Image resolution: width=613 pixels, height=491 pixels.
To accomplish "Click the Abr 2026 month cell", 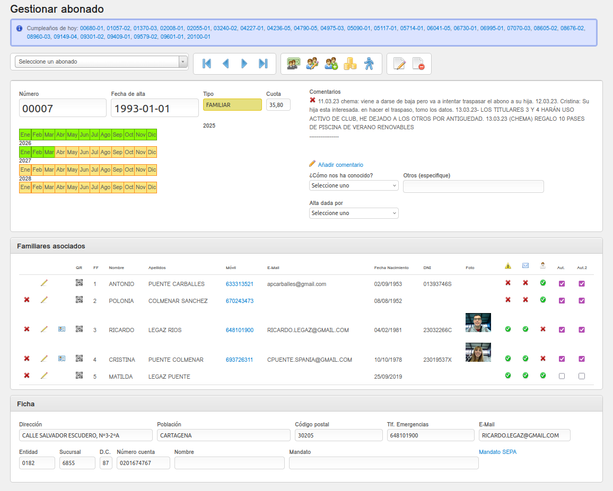I will click(60, 152).
